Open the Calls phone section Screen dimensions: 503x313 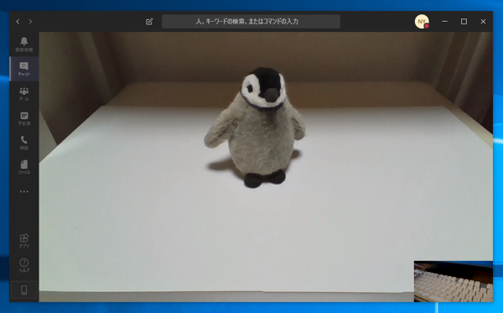point(24,143)
